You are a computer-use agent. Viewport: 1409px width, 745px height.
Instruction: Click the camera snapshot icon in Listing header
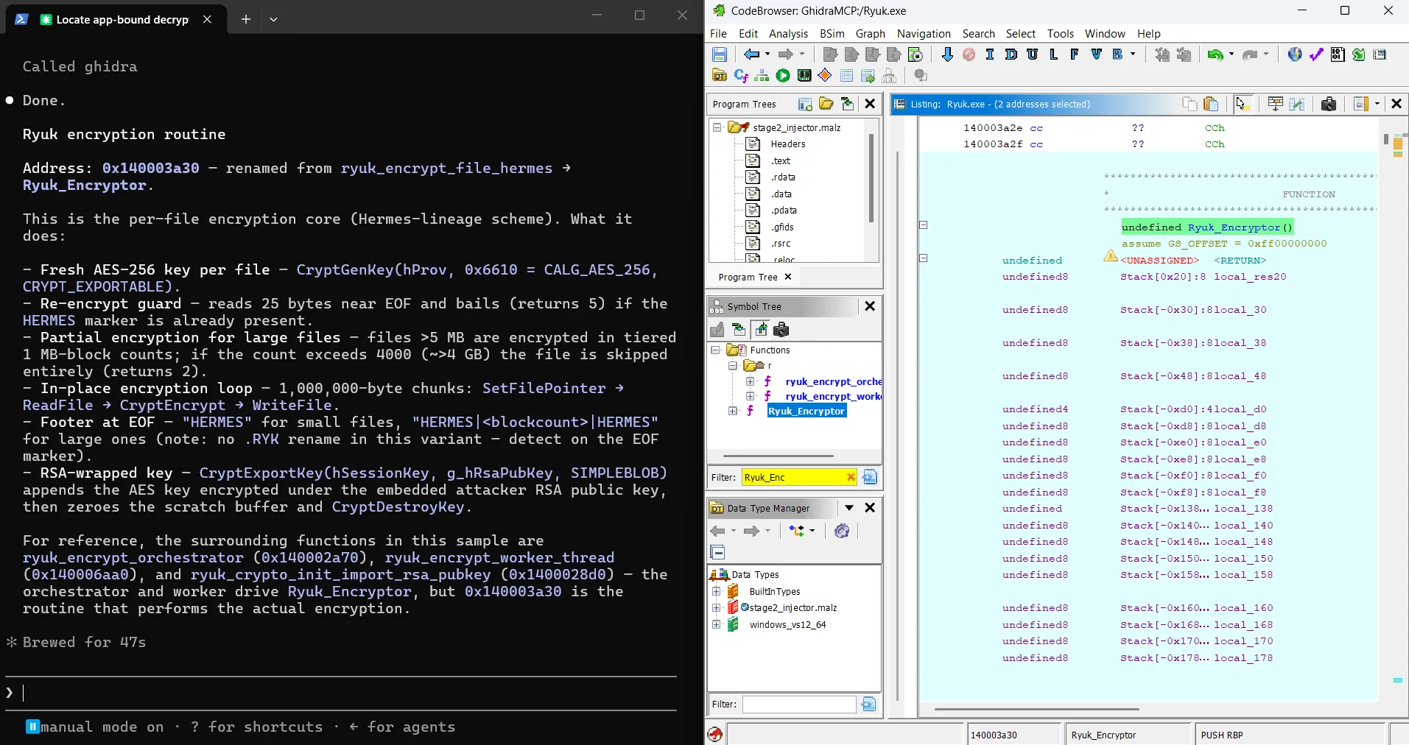(x=1329, y=104)
